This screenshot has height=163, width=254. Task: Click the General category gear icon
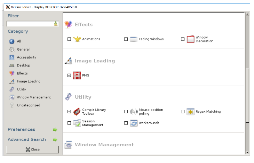(x=12, y=49)
